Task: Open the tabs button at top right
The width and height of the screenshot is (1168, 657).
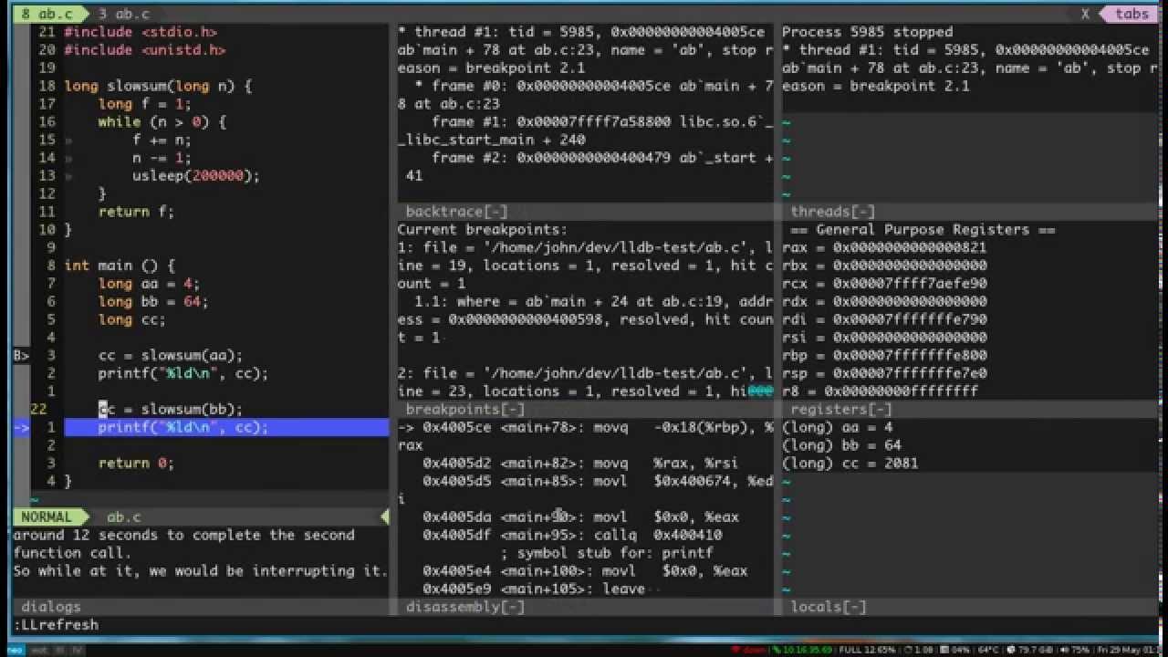Action: pyautogui.click(x=1131, y=14)
